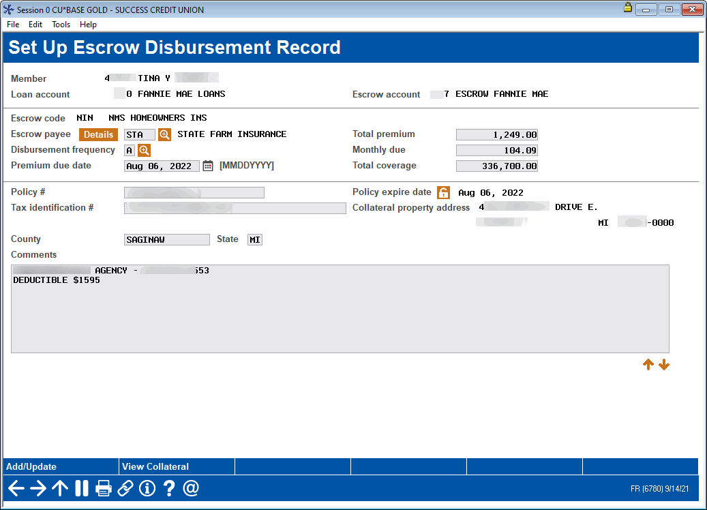Image resolution: width=707 pixels, height=510 pixels.
Task: Click inside the Policy # input field
Action: click(x=193, y=192)
